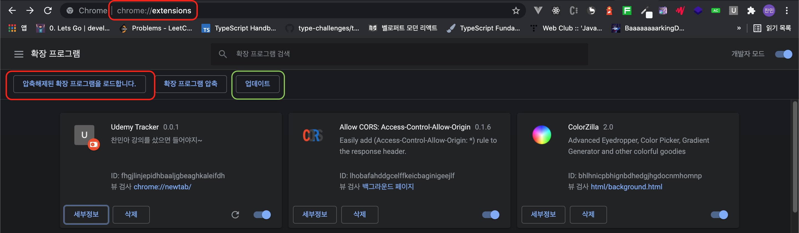Open the 앱 apps grid shortcut
Screen dimensions: 799x233
(x=18, y=28)
